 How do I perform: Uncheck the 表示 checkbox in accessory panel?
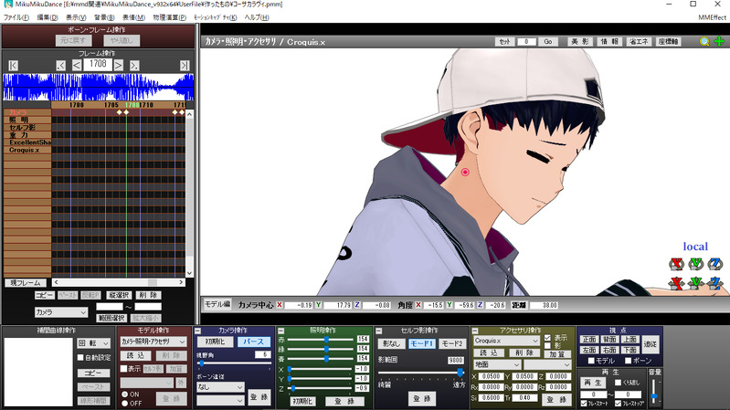click(x=547, y=338)
